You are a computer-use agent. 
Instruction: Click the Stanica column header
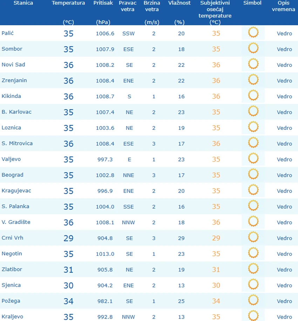point(23,3)
